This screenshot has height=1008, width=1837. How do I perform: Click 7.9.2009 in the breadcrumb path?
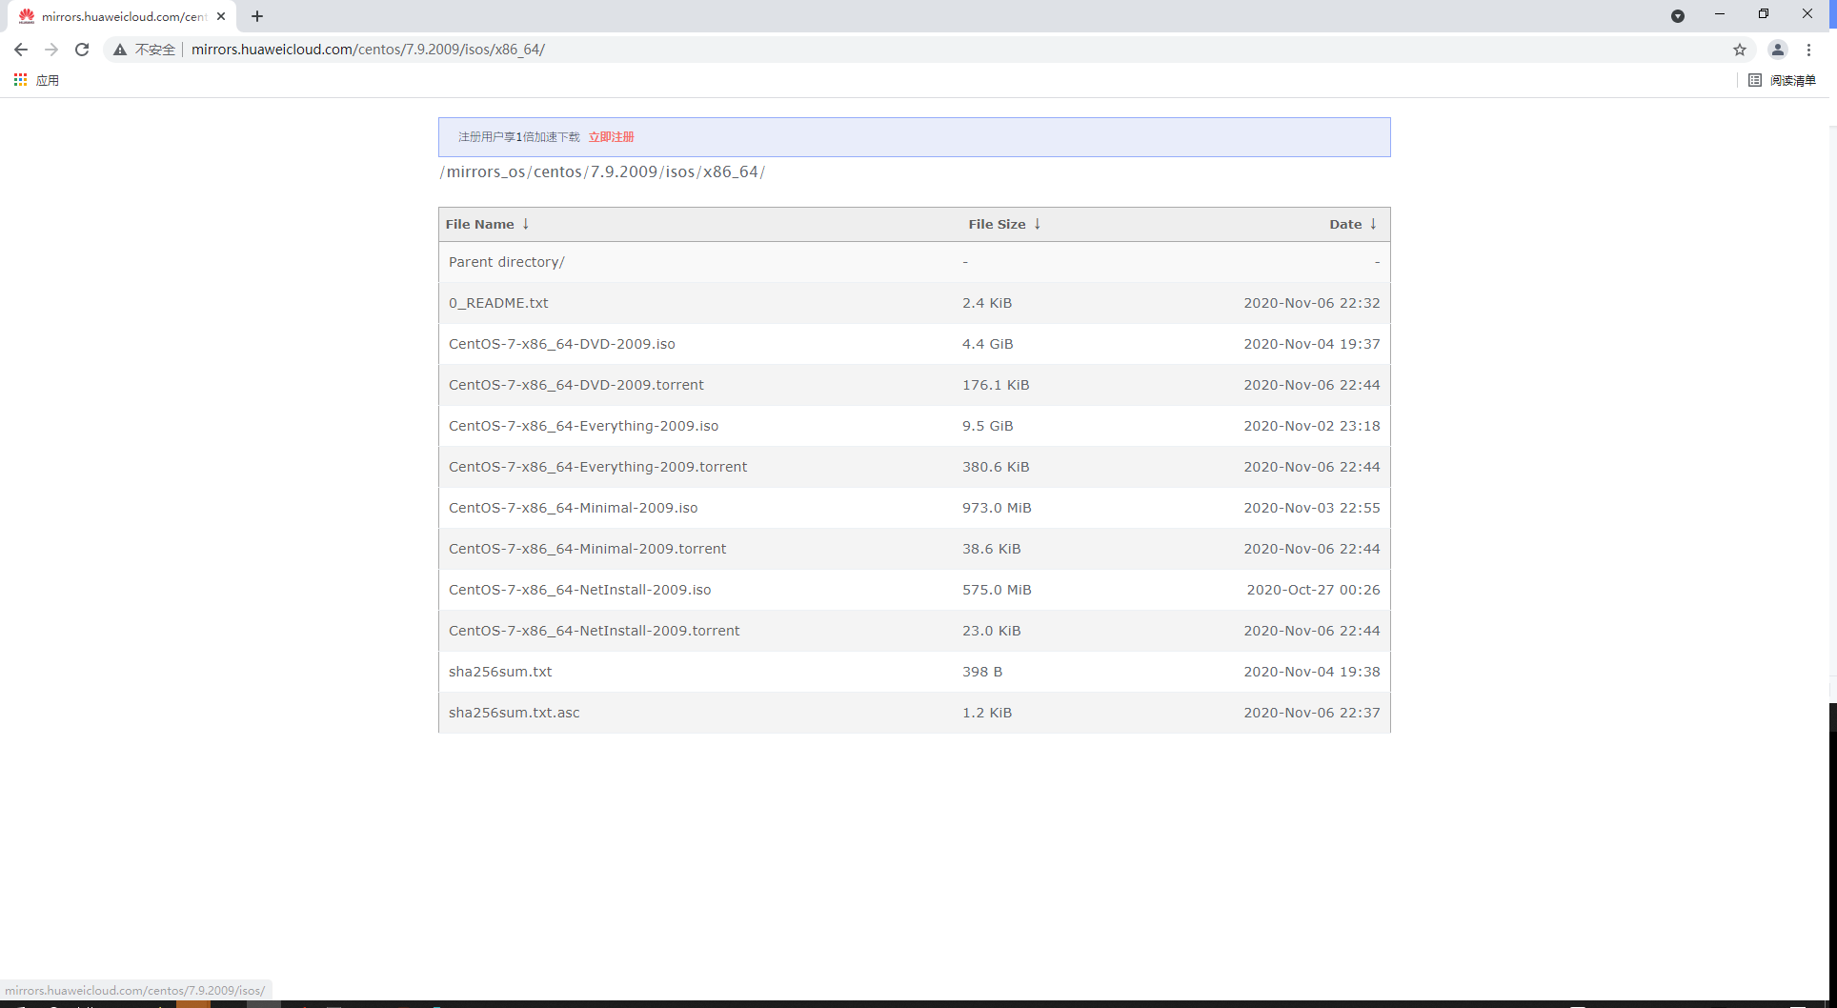(624, 172)
